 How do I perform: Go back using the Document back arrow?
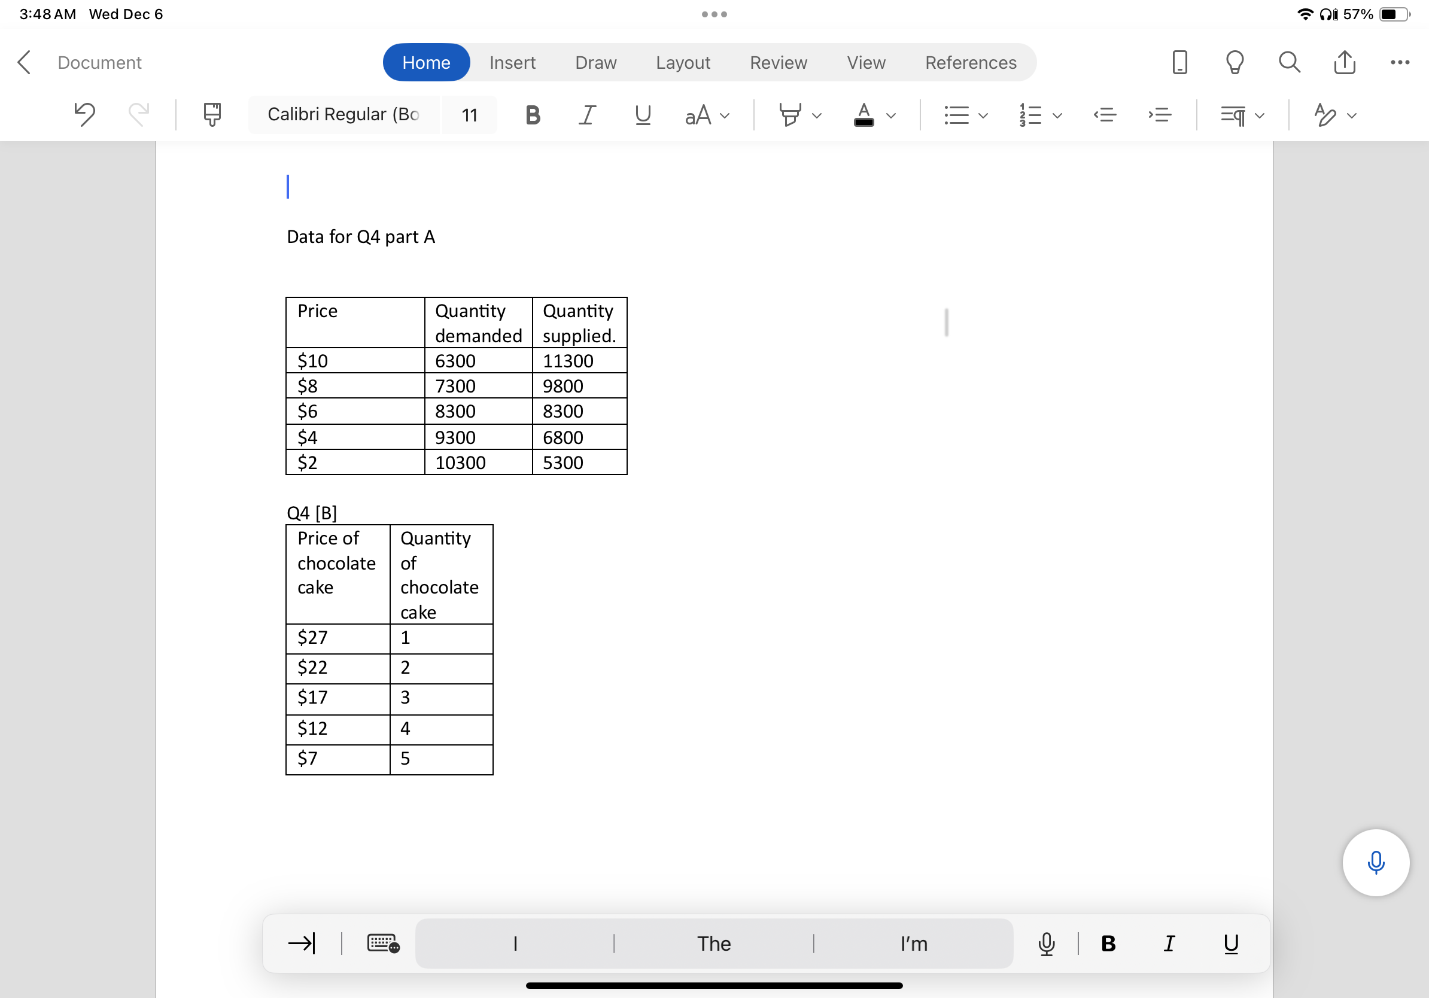point(24,63)
